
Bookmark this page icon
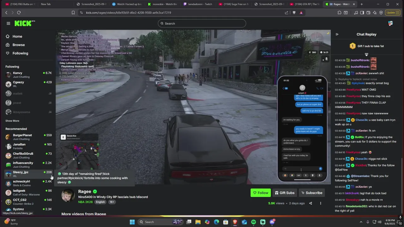[x=73, y=13]
